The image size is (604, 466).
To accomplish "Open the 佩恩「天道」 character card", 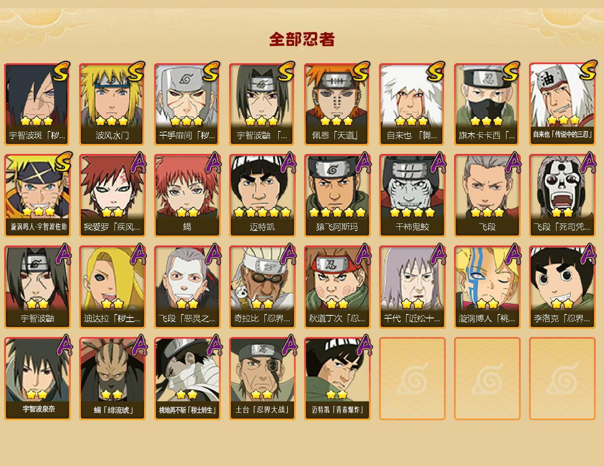I will pyautogui.click(x=337, y=104).
